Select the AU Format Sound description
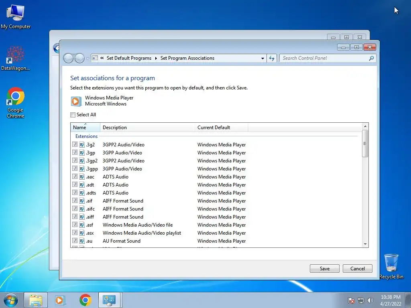This screenshot has width=411, height=308. [x=122, y=241]
